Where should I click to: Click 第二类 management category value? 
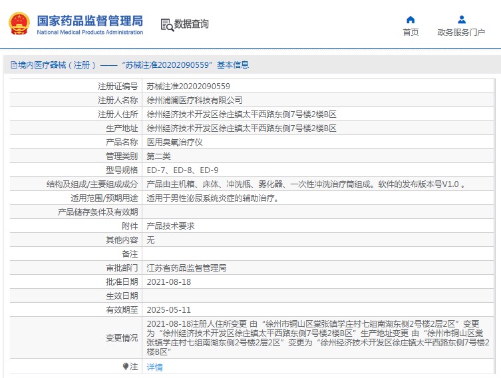pyautogui.click(x=158, y=156)
